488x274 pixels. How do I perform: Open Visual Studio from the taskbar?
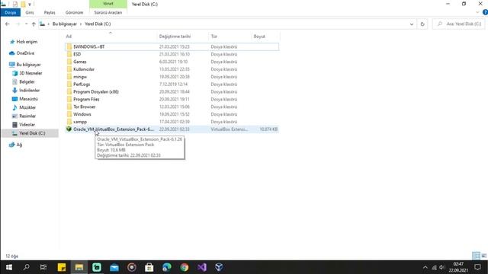tap(201, 267)
